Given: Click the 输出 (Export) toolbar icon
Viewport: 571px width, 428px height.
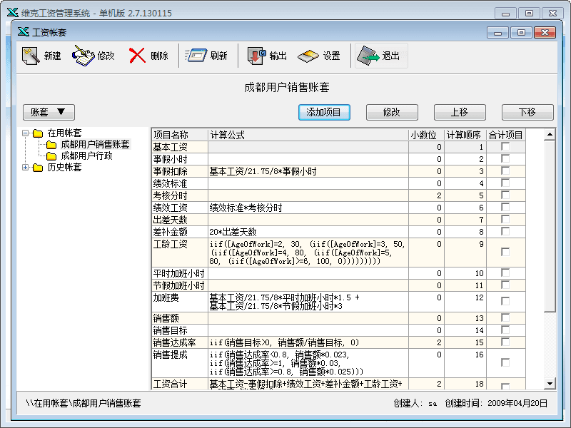Looking at the screenshot, I should pyautogui.click(x=256, y=56).
